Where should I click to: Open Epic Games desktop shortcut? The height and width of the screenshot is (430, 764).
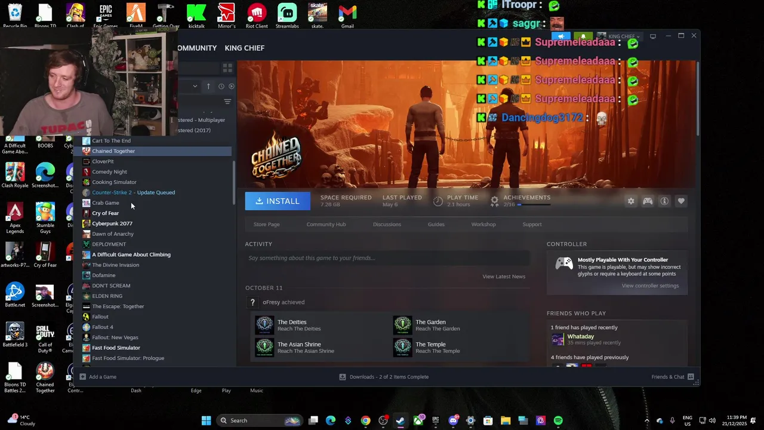(x=106, y=16)
